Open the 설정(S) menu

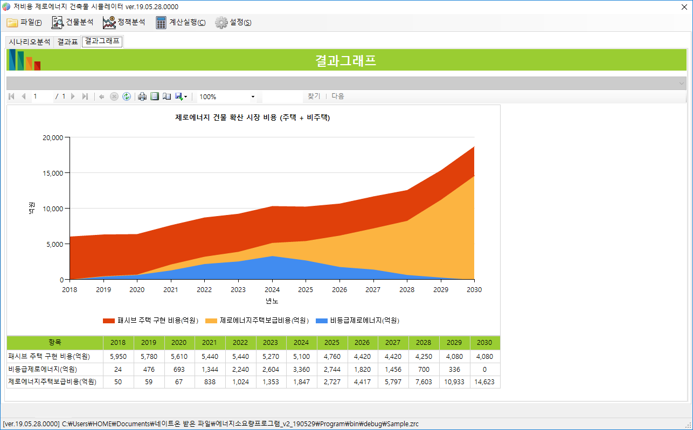coord(233,23)
